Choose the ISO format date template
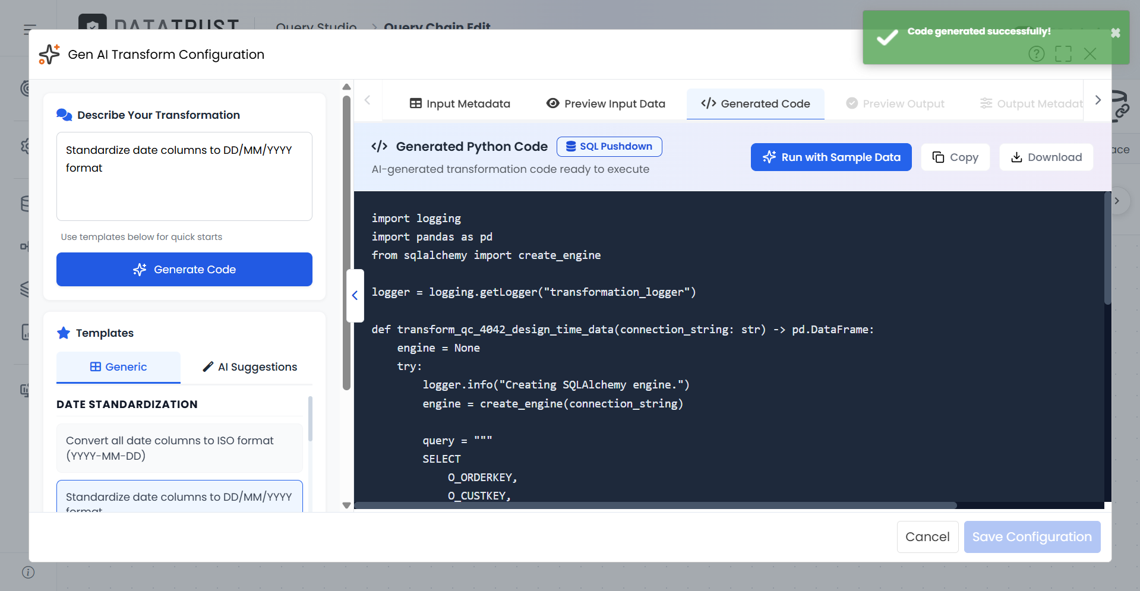 (x=179, y=448)
